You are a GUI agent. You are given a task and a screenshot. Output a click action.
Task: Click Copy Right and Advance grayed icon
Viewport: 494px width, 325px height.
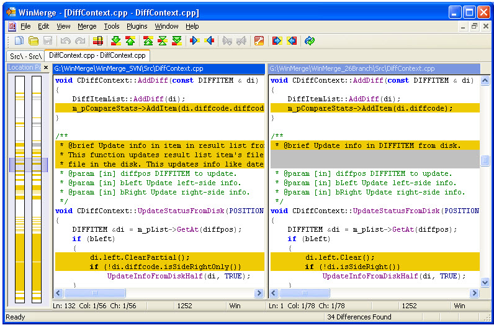[227, 41]
